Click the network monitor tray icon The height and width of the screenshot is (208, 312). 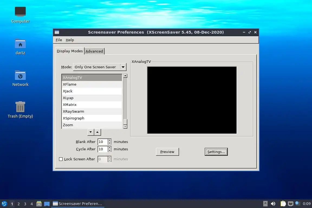[291, 204]
